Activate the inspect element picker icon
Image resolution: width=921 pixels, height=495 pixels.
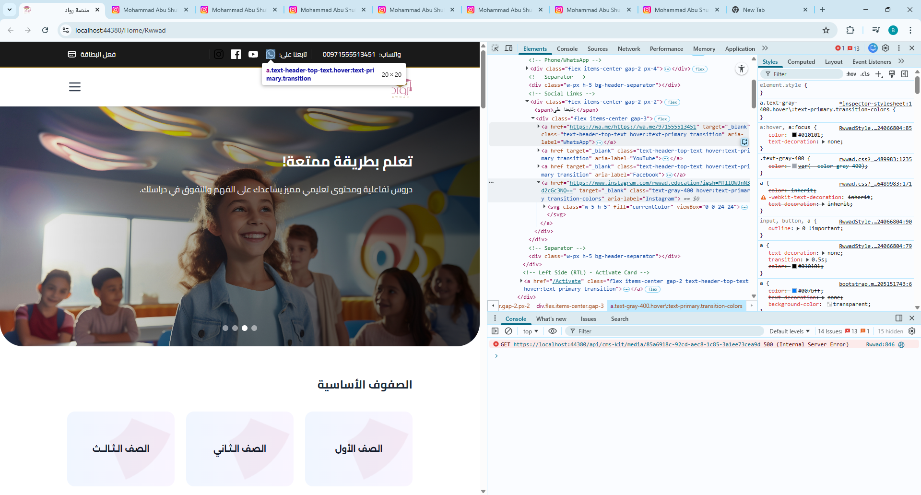pos(495,48)
